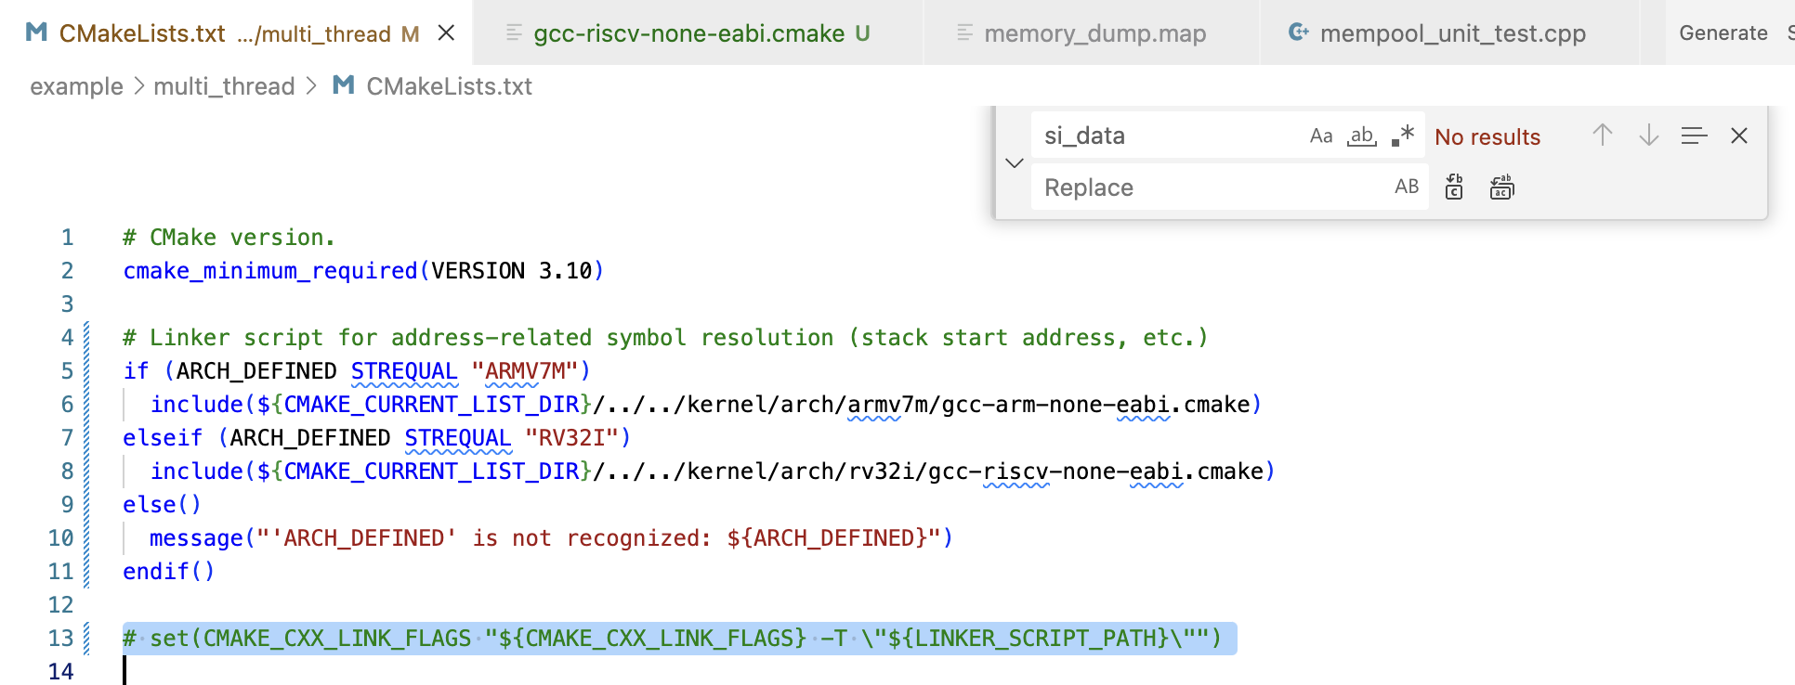Go to next search match arrow

(1648, 136)
